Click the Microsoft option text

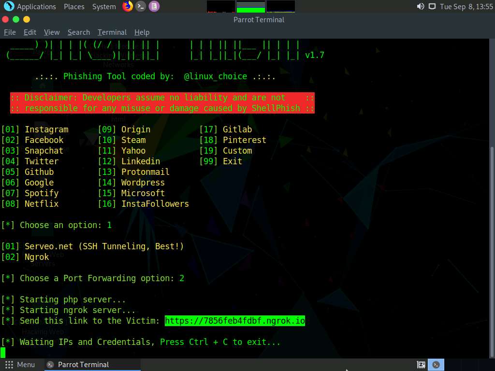[x=143, y=193]
